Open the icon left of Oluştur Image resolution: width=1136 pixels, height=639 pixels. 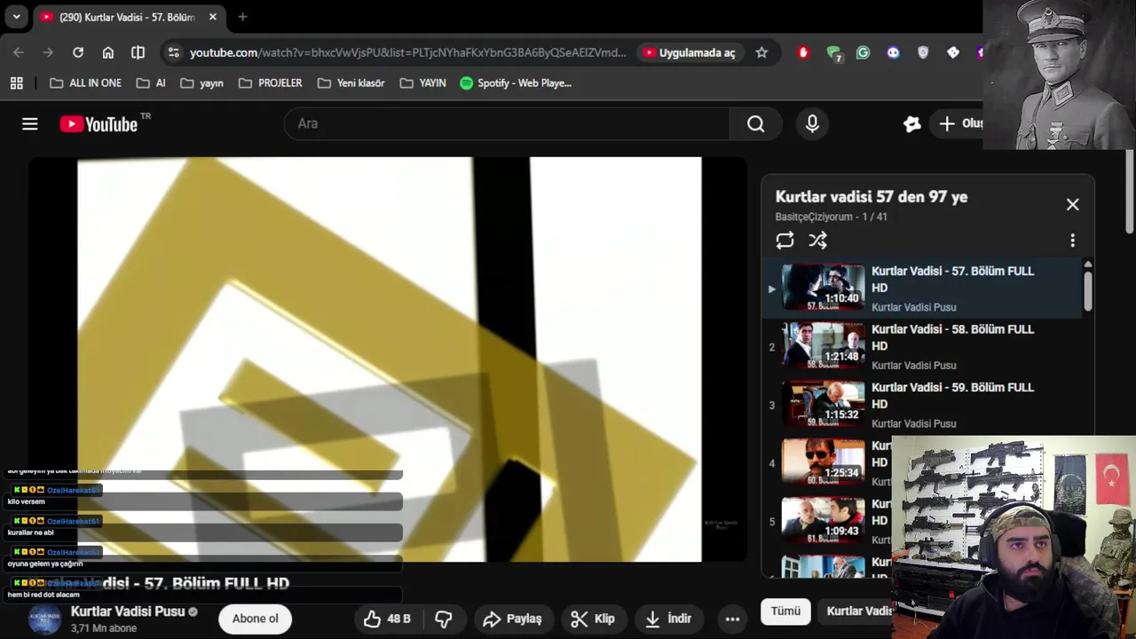pyautogui.click(x=912, y=124)
